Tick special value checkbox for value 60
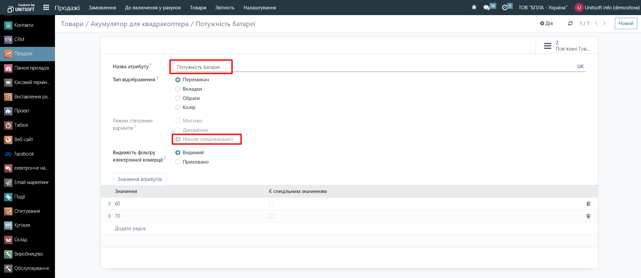The height and width of the screenshot is (278, 641). point(271,204)
